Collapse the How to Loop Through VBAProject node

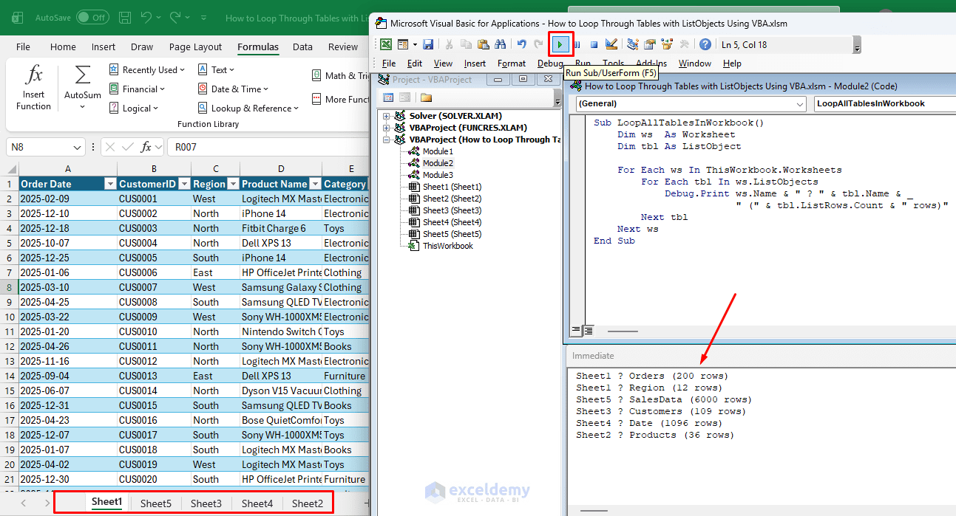pos(386,140)
